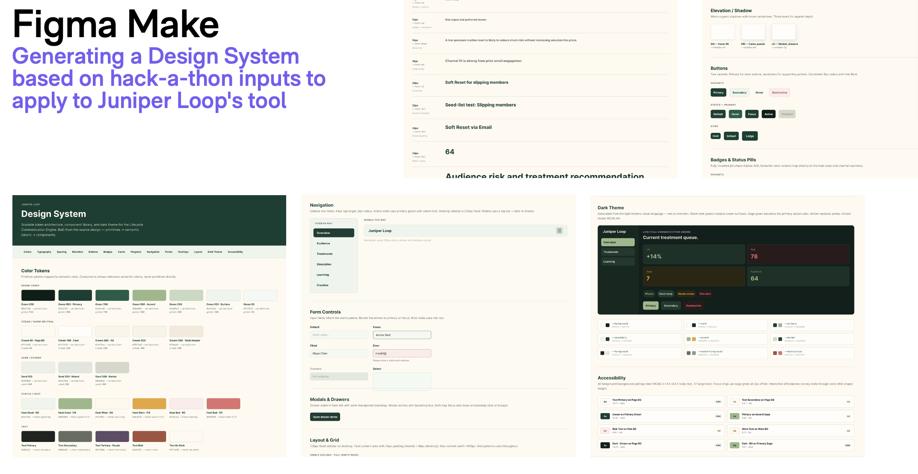918x474 pixels.
Task: Click the Default field with Enter value placeholder
Action: coord(339,335)
